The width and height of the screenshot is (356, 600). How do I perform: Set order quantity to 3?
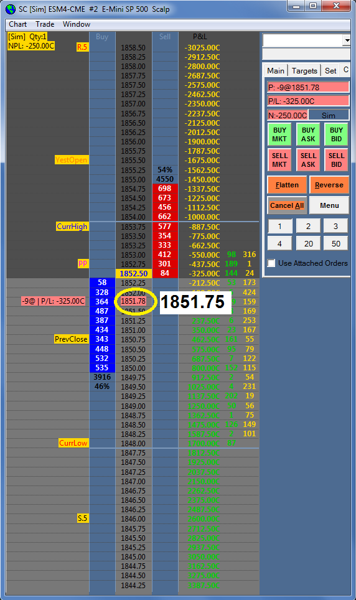pyautogui.click(x=335, y=226)
